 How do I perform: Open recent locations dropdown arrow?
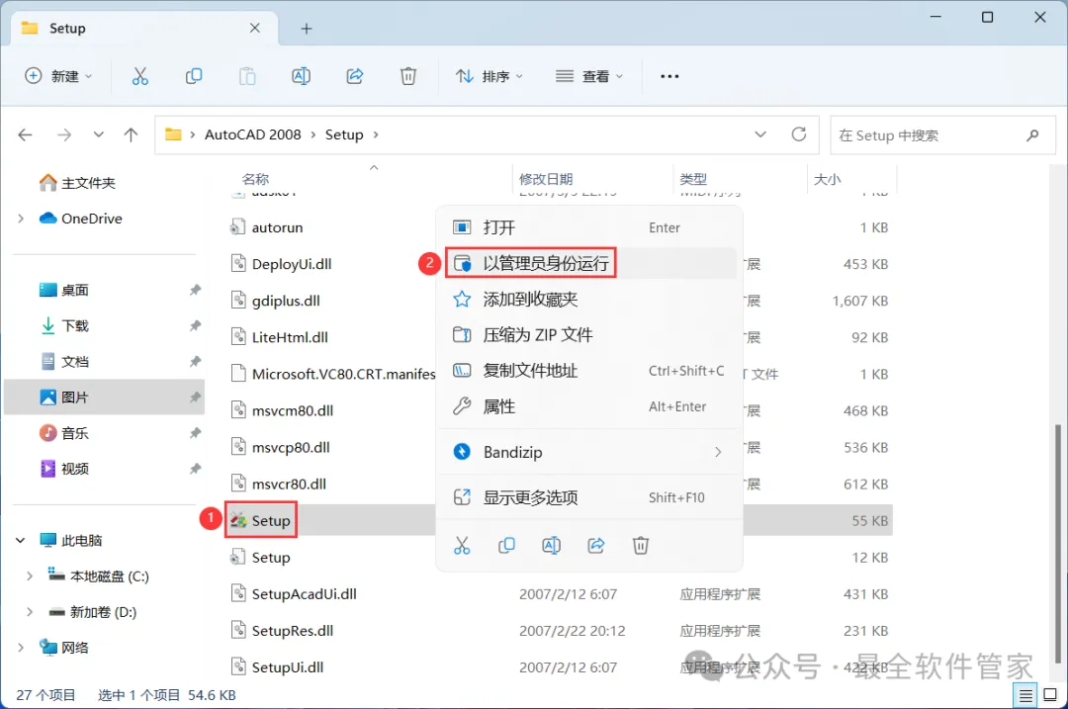coord(99,134)
